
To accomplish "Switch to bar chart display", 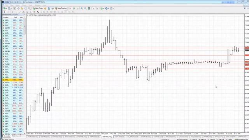I will 70,9.
